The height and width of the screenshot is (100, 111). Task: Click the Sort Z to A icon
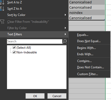[2, 9]
